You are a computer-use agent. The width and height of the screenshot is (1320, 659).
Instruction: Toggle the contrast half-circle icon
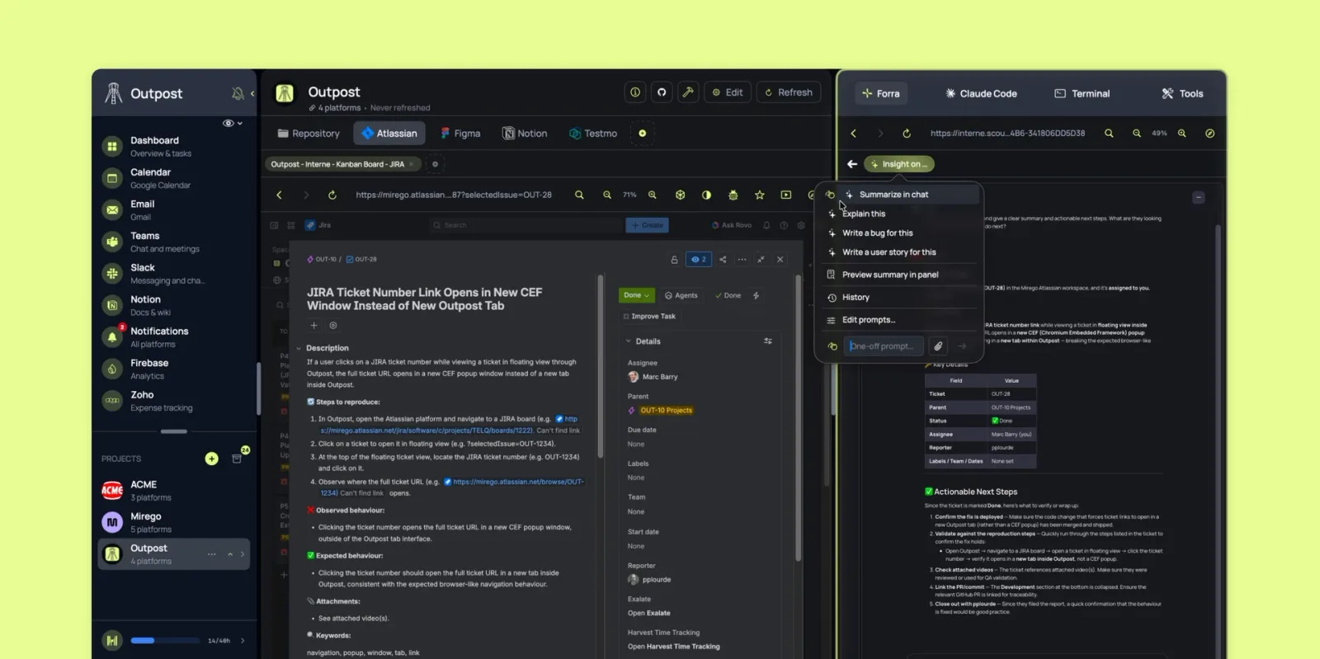pos(706,195)
